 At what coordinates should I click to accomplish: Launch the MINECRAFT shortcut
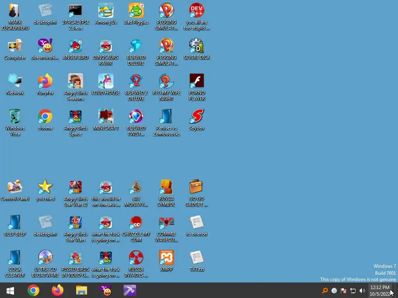click(x=106, y=116)
